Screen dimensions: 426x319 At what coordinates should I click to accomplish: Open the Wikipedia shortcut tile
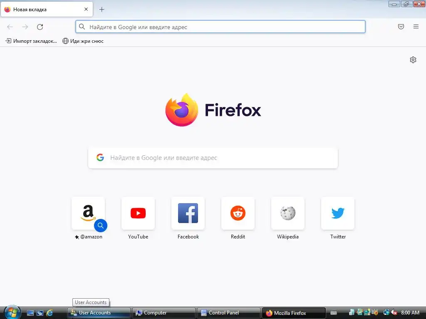pos(288,213)
